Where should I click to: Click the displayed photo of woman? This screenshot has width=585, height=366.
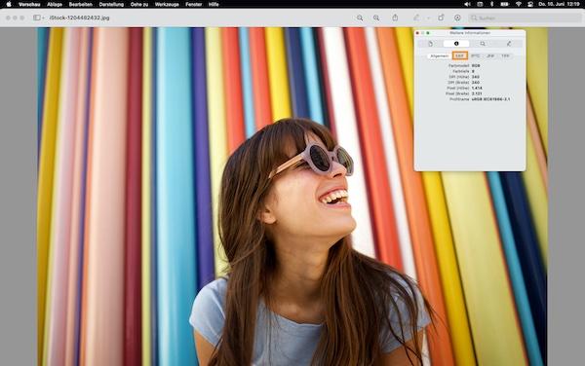pos(292,197)
